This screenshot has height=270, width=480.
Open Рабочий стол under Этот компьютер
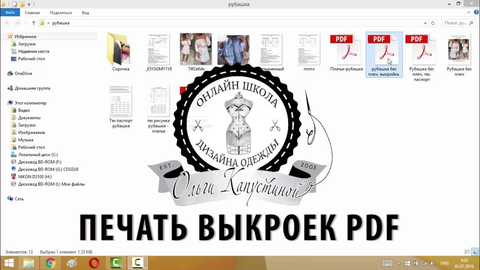click(31, 147)
